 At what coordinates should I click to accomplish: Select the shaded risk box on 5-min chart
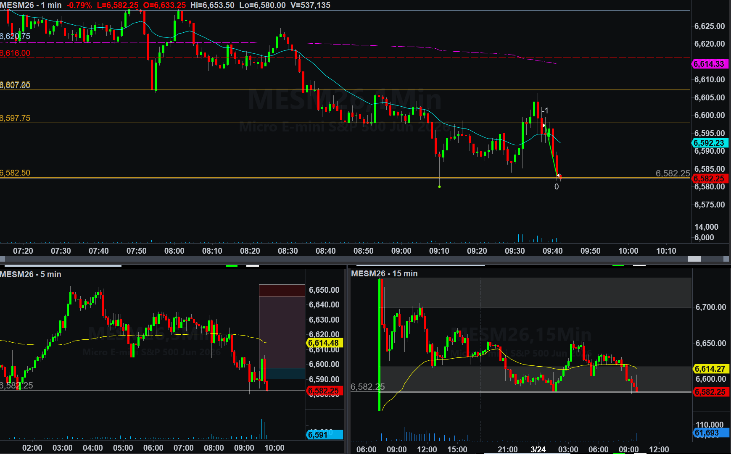pos(282,332)
